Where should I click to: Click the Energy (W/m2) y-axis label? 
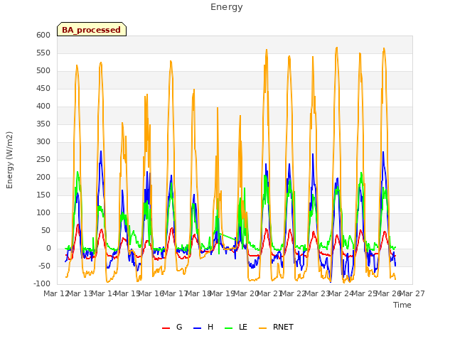point(9,160)
